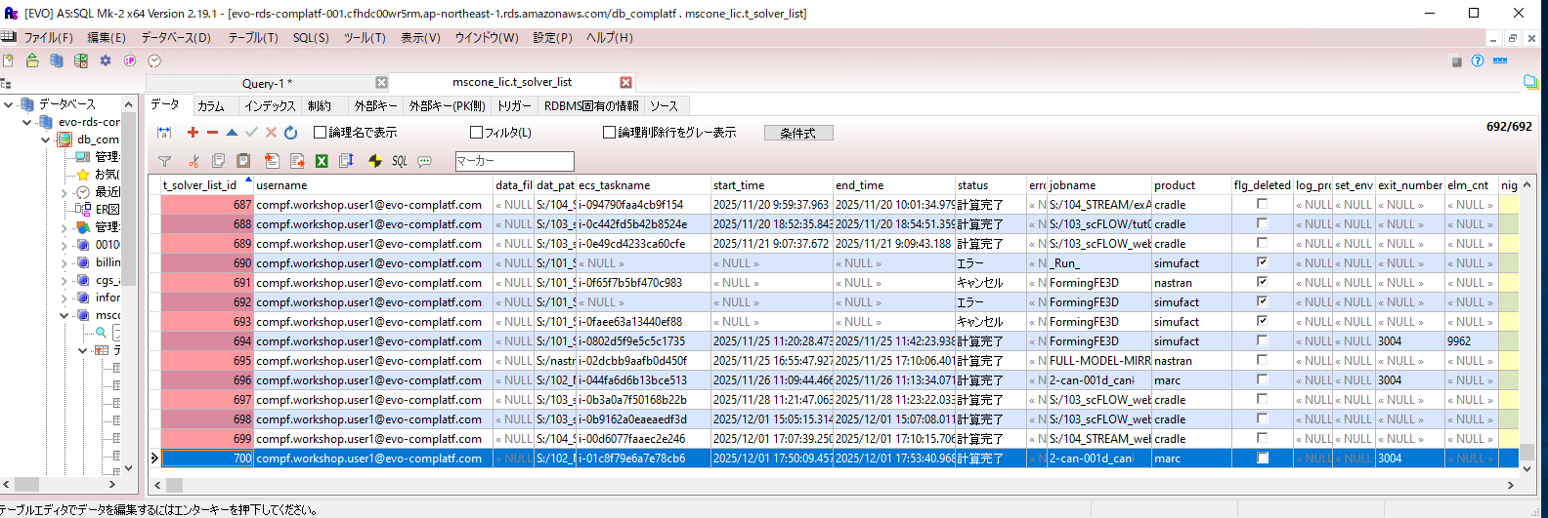Click the SQL icon in grid toolbar
The width and height of the screenshot is (1548, 518).
point(400,161)
